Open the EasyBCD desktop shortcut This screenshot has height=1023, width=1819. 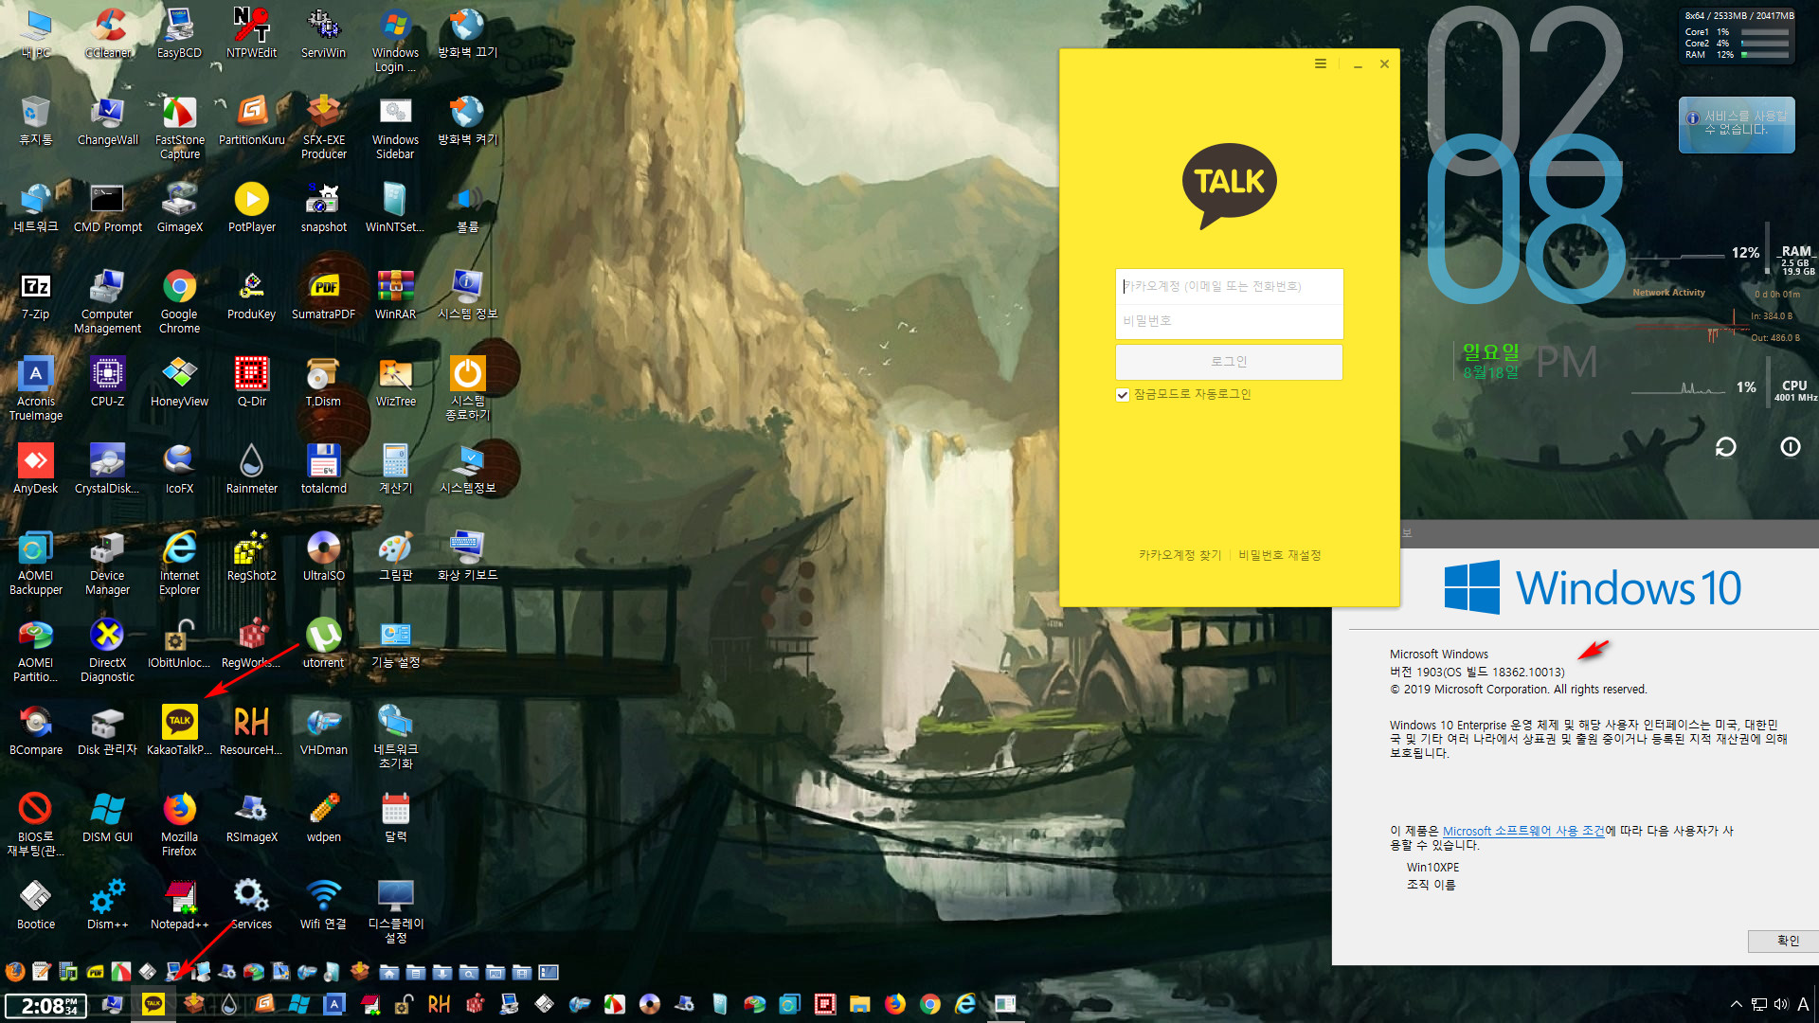coord(179,33)
